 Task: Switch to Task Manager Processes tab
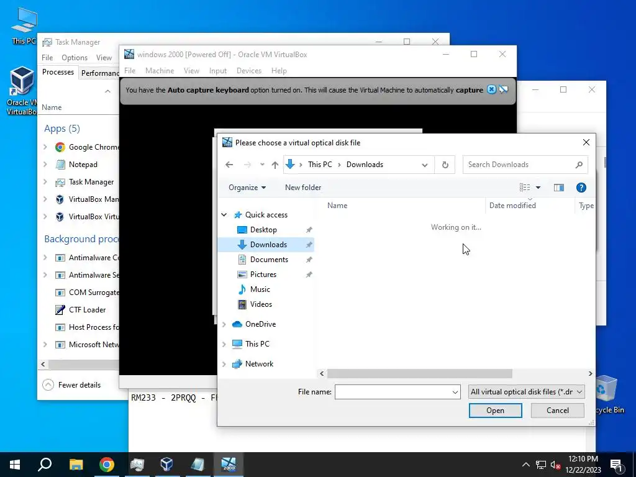click(58, 72)
